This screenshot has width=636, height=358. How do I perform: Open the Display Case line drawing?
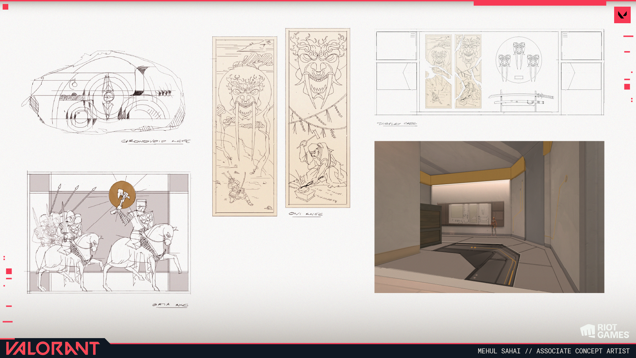[x=489, y=72]
